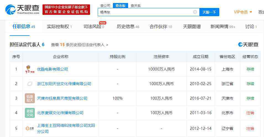Select the 查老板 search tab
This screenshot has width=264, height=137.
coord(120,5)
